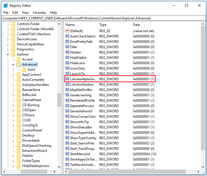
Task: Click the Name column header
Action: (81, 25)
